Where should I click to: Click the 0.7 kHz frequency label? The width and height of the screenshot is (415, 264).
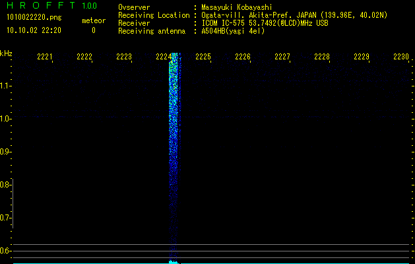(5, 218)
